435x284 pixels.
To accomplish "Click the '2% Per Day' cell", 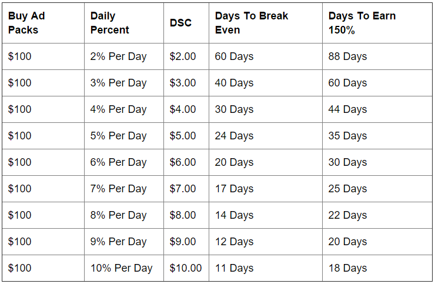I will (x=118, y=56).
